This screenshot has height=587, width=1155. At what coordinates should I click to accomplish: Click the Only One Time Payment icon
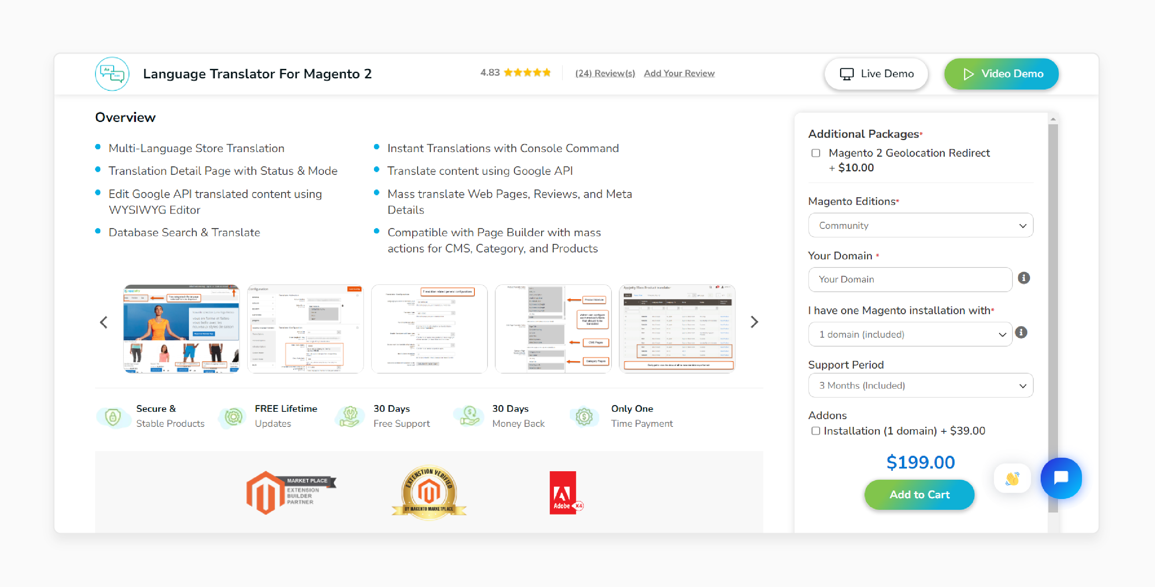584,417
